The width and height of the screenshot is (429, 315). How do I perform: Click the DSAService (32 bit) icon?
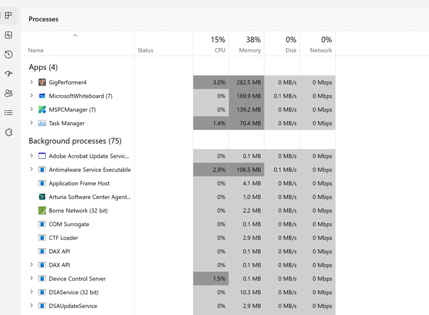[x=42, y=292]
